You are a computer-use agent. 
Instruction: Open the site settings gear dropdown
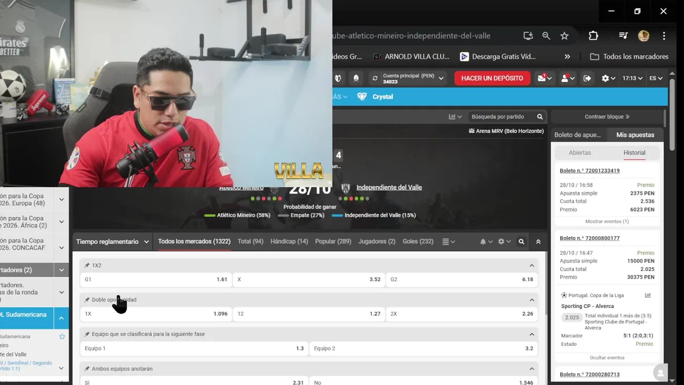click(609, 78)
